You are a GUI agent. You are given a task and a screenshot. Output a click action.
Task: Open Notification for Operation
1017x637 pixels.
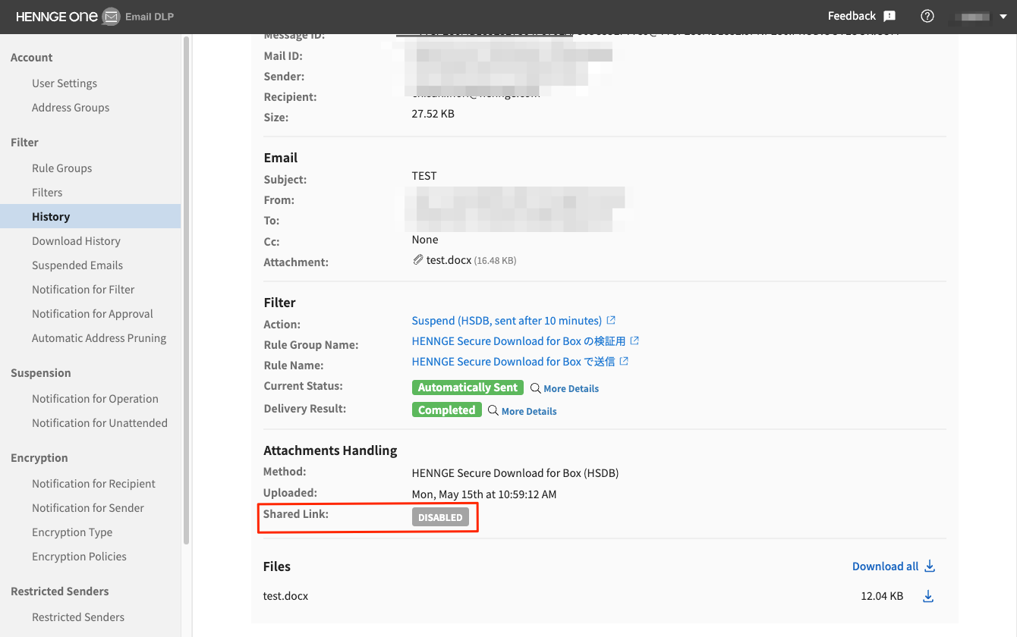pyautogui.click(x=95, y=399)
